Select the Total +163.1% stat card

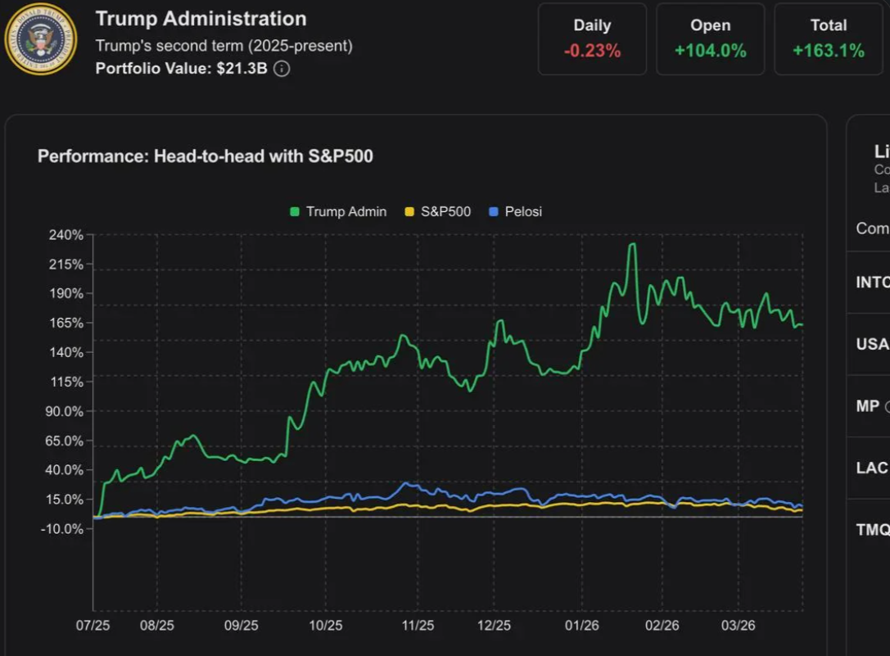(x=829, y=38)
